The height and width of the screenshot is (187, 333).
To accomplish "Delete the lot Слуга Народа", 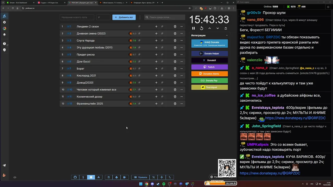I will click(175, 41).
